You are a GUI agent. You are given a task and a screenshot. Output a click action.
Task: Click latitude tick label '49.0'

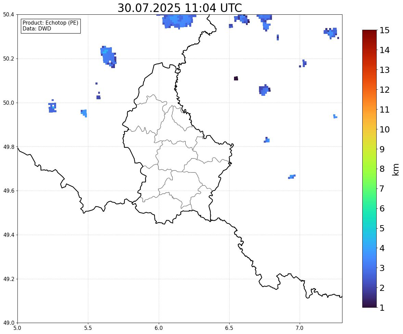point(9,323)
